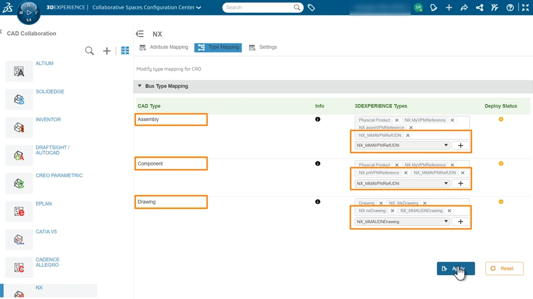Toggle the fullscreen expand icon
533x299 pixels.
click(525, 7)
